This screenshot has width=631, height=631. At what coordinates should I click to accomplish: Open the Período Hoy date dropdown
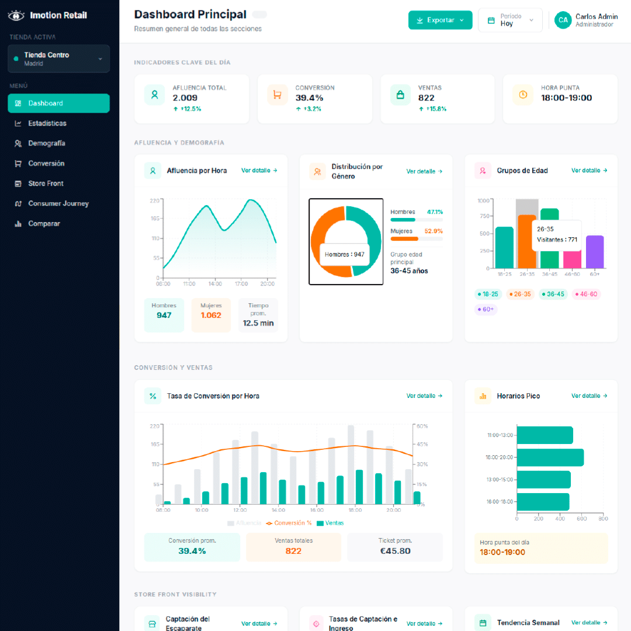pos(510,20)
